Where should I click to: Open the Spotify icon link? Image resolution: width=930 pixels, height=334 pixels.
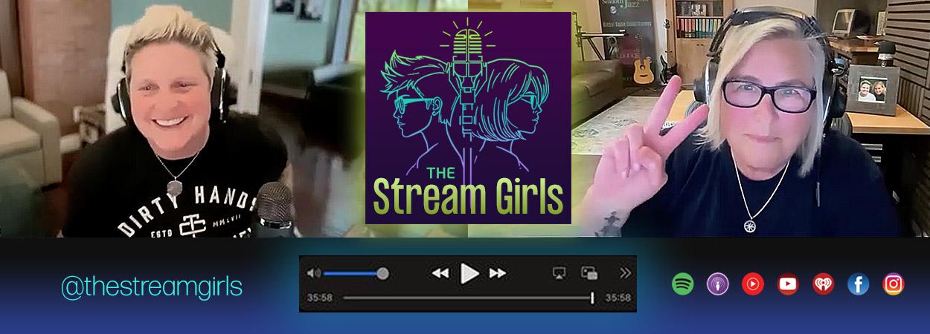pos(682,284)
